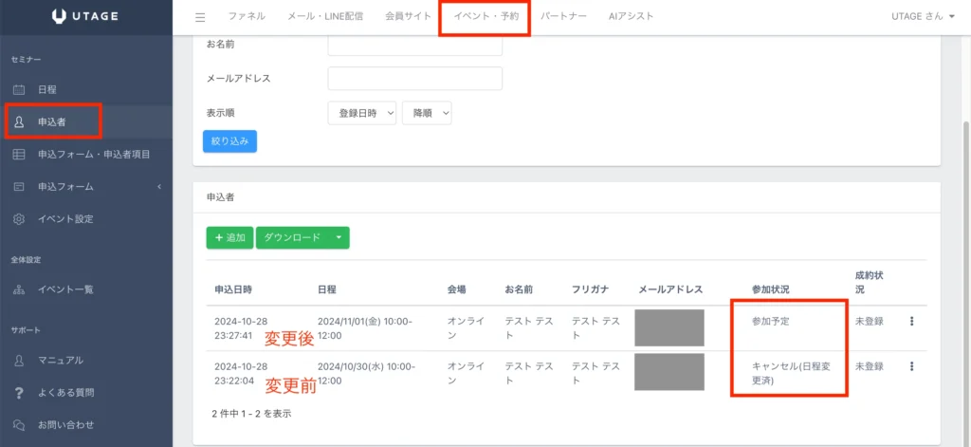Click the キャンセル(日程変更済) status cell
This screenshot has width=971, height=447.
(792, 373)
